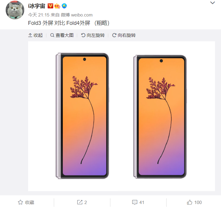The height and width of the screenshot is (207, 221).
Task: Open the comments with 41 replies
Action: 138,202
